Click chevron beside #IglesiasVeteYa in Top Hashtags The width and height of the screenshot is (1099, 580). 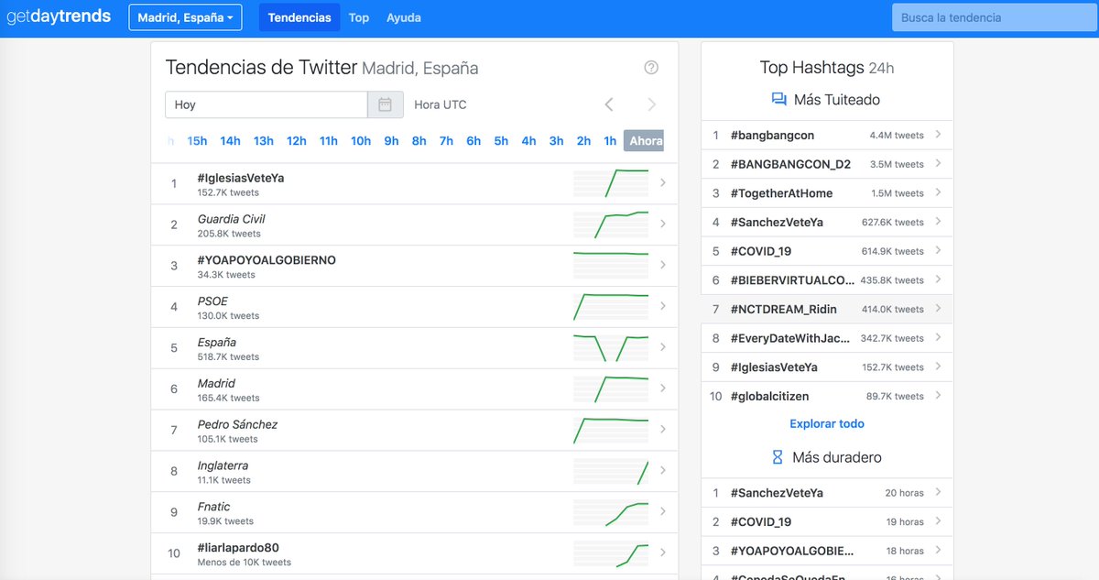coord(939,367)
